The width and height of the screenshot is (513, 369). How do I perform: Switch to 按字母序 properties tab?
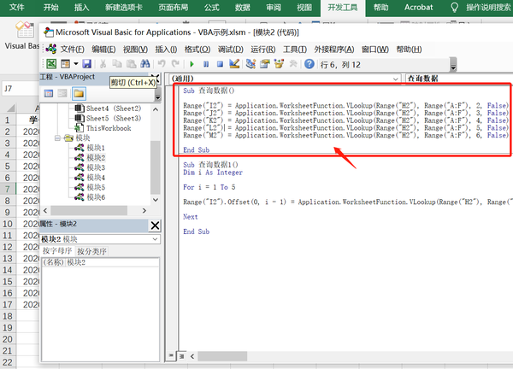coord(57,250)
